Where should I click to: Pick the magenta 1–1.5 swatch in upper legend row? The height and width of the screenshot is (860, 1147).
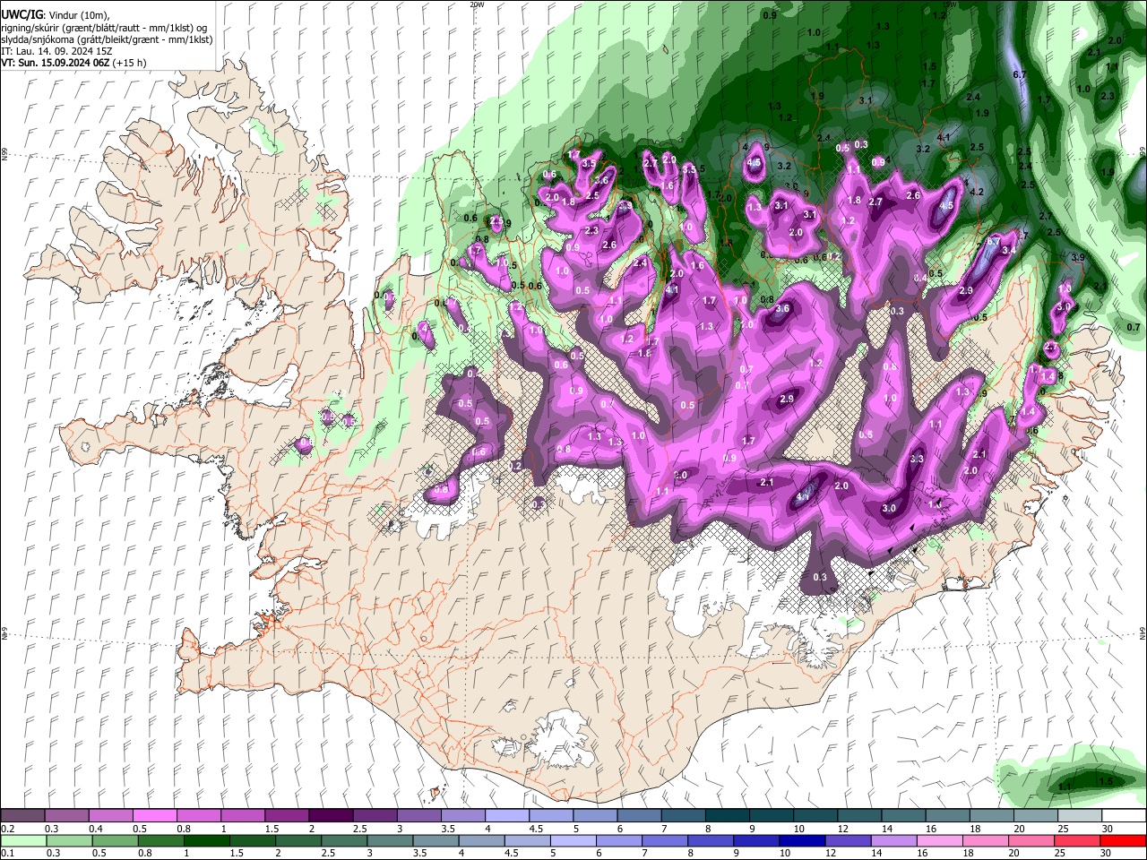tap(243, 816)
